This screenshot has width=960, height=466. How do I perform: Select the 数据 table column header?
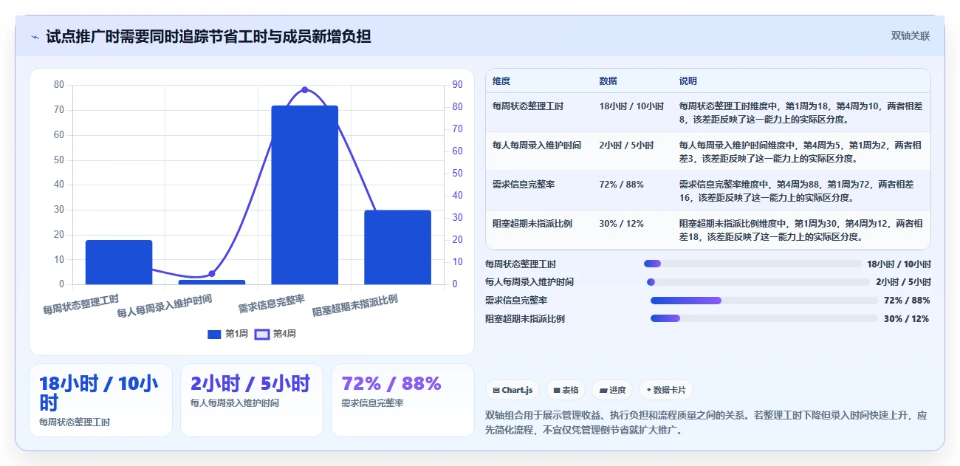tap(608, 80)
